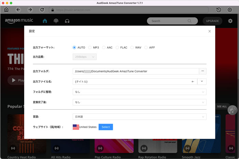This screenshot has height=159, width=239.
Task: Click the floating add music button
Action: 232,110
